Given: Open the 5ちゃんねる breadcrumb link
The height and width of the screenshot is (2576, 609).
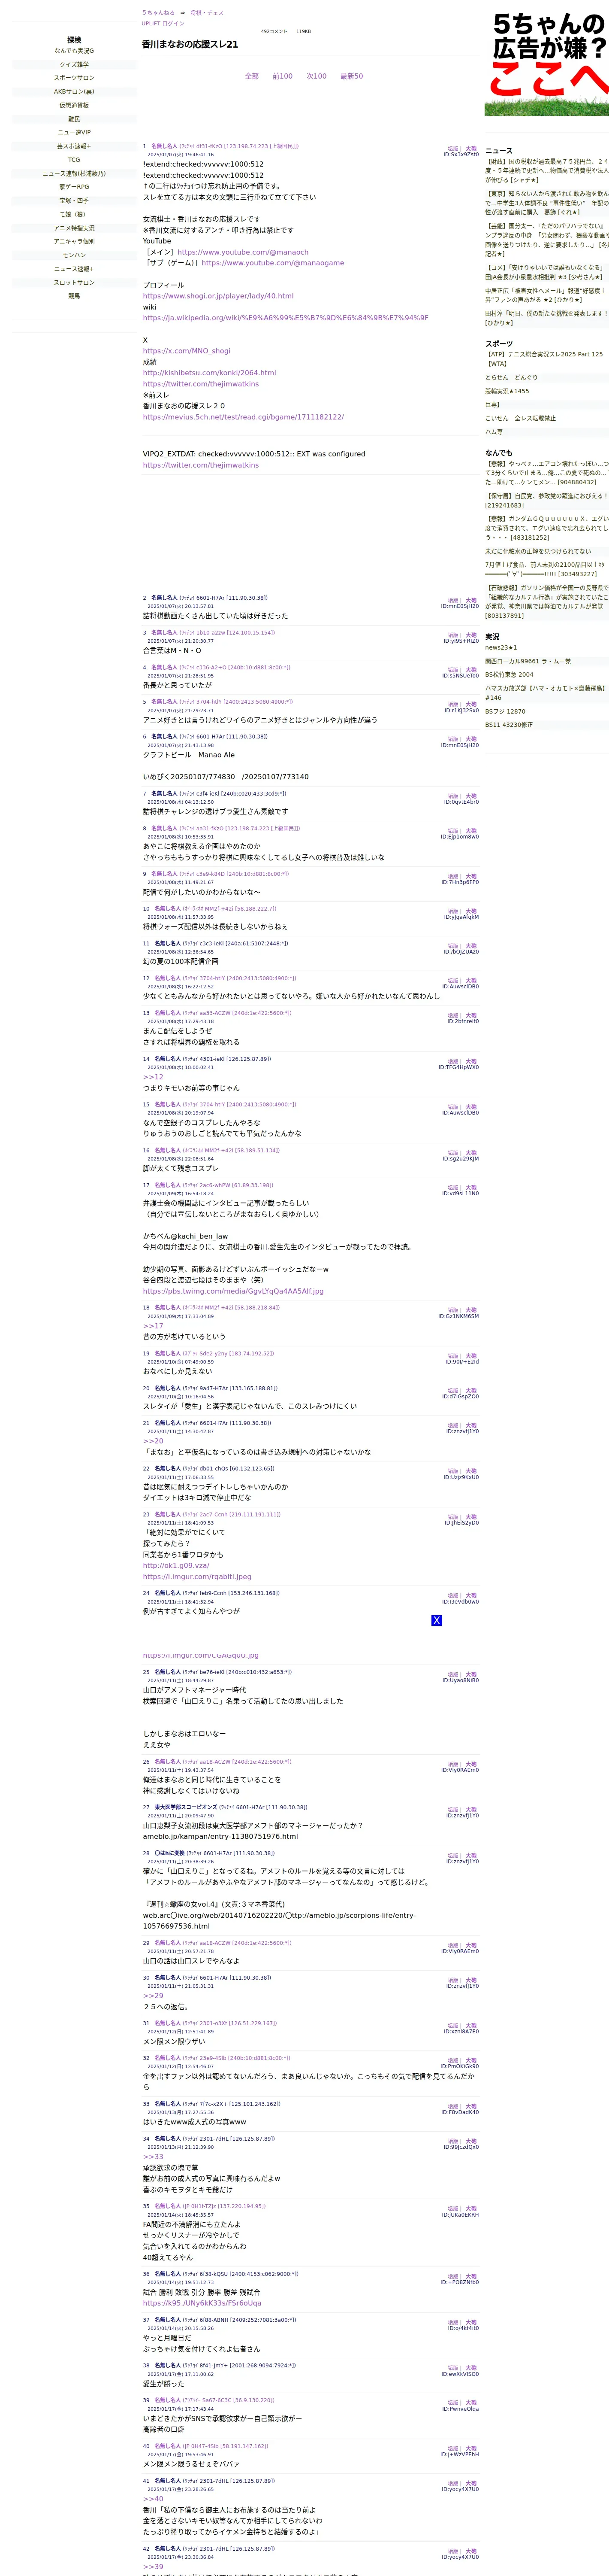Looking at the screenshot, I should pos(158,13).
